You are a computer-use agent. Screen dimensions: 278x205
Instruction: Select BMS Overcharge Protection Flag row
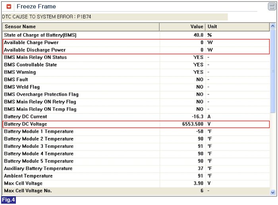coord(136,94)
